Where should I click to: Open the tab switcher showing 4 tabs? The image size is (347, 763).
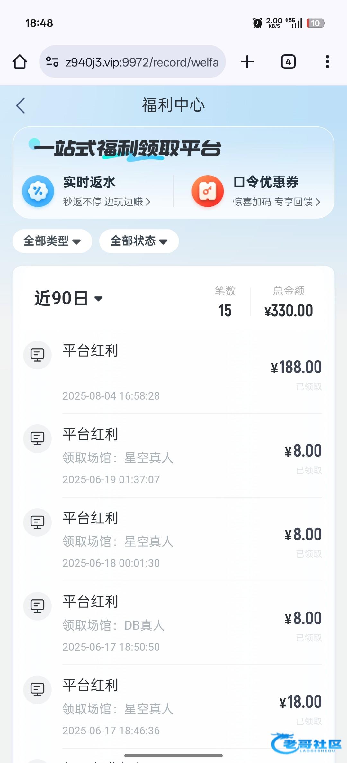[288, 62]
